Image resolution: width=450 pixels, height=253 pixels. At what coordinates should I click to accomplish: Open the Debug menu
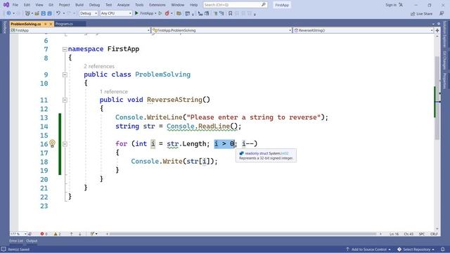point(94,5)
